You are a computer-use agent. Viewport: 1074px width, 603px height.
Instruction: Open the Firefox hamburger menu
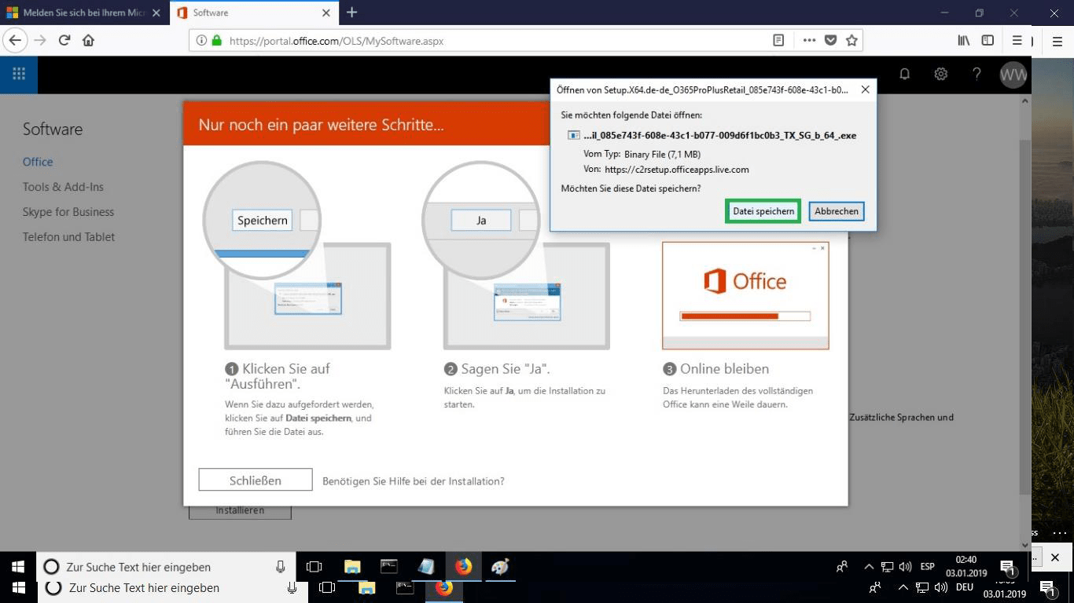1017,40
